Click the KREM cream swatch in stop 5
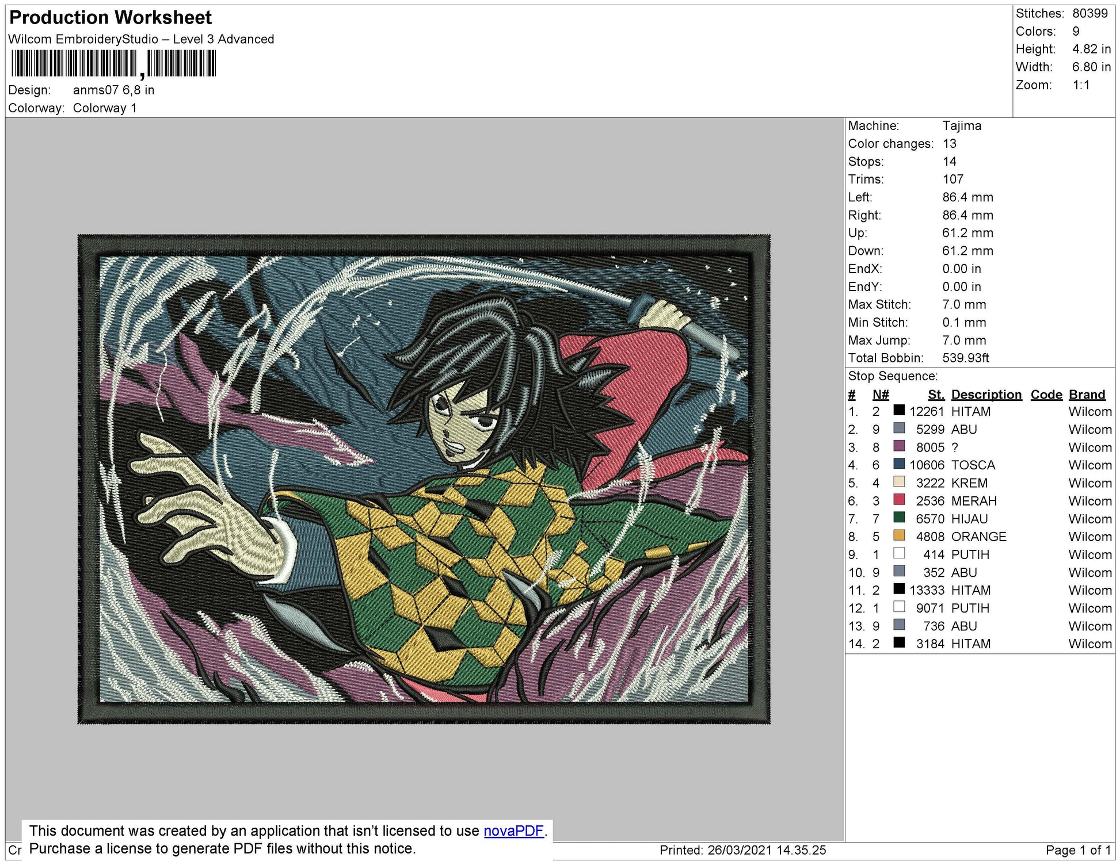This screenshot has width=1120, height=865. 899,482
